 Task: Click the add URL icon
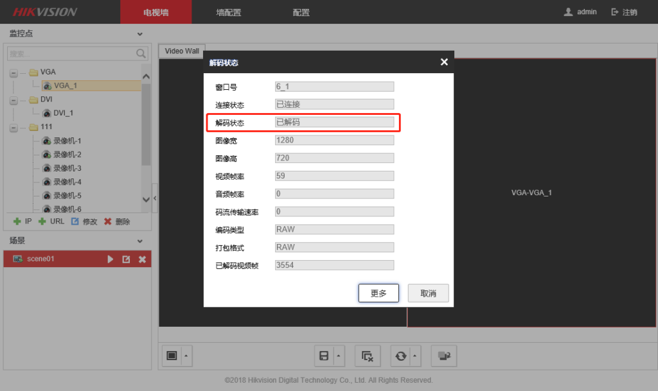tap(42, 222)
